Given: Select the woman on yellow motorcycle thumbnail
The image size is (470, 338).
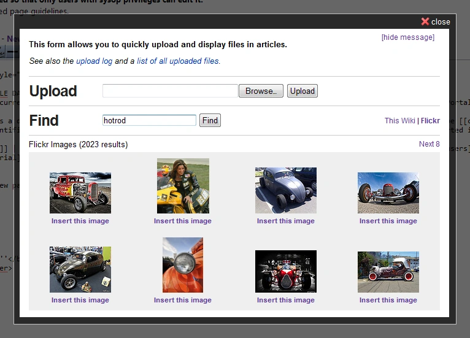Looking at the screenshot, I should pyautogui.click(x=183, y=186).
